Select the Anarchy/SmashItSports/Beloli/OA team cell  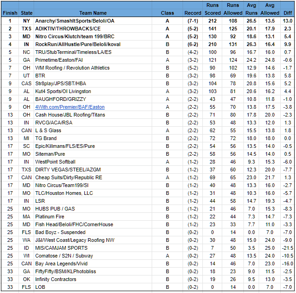point(93,21)
